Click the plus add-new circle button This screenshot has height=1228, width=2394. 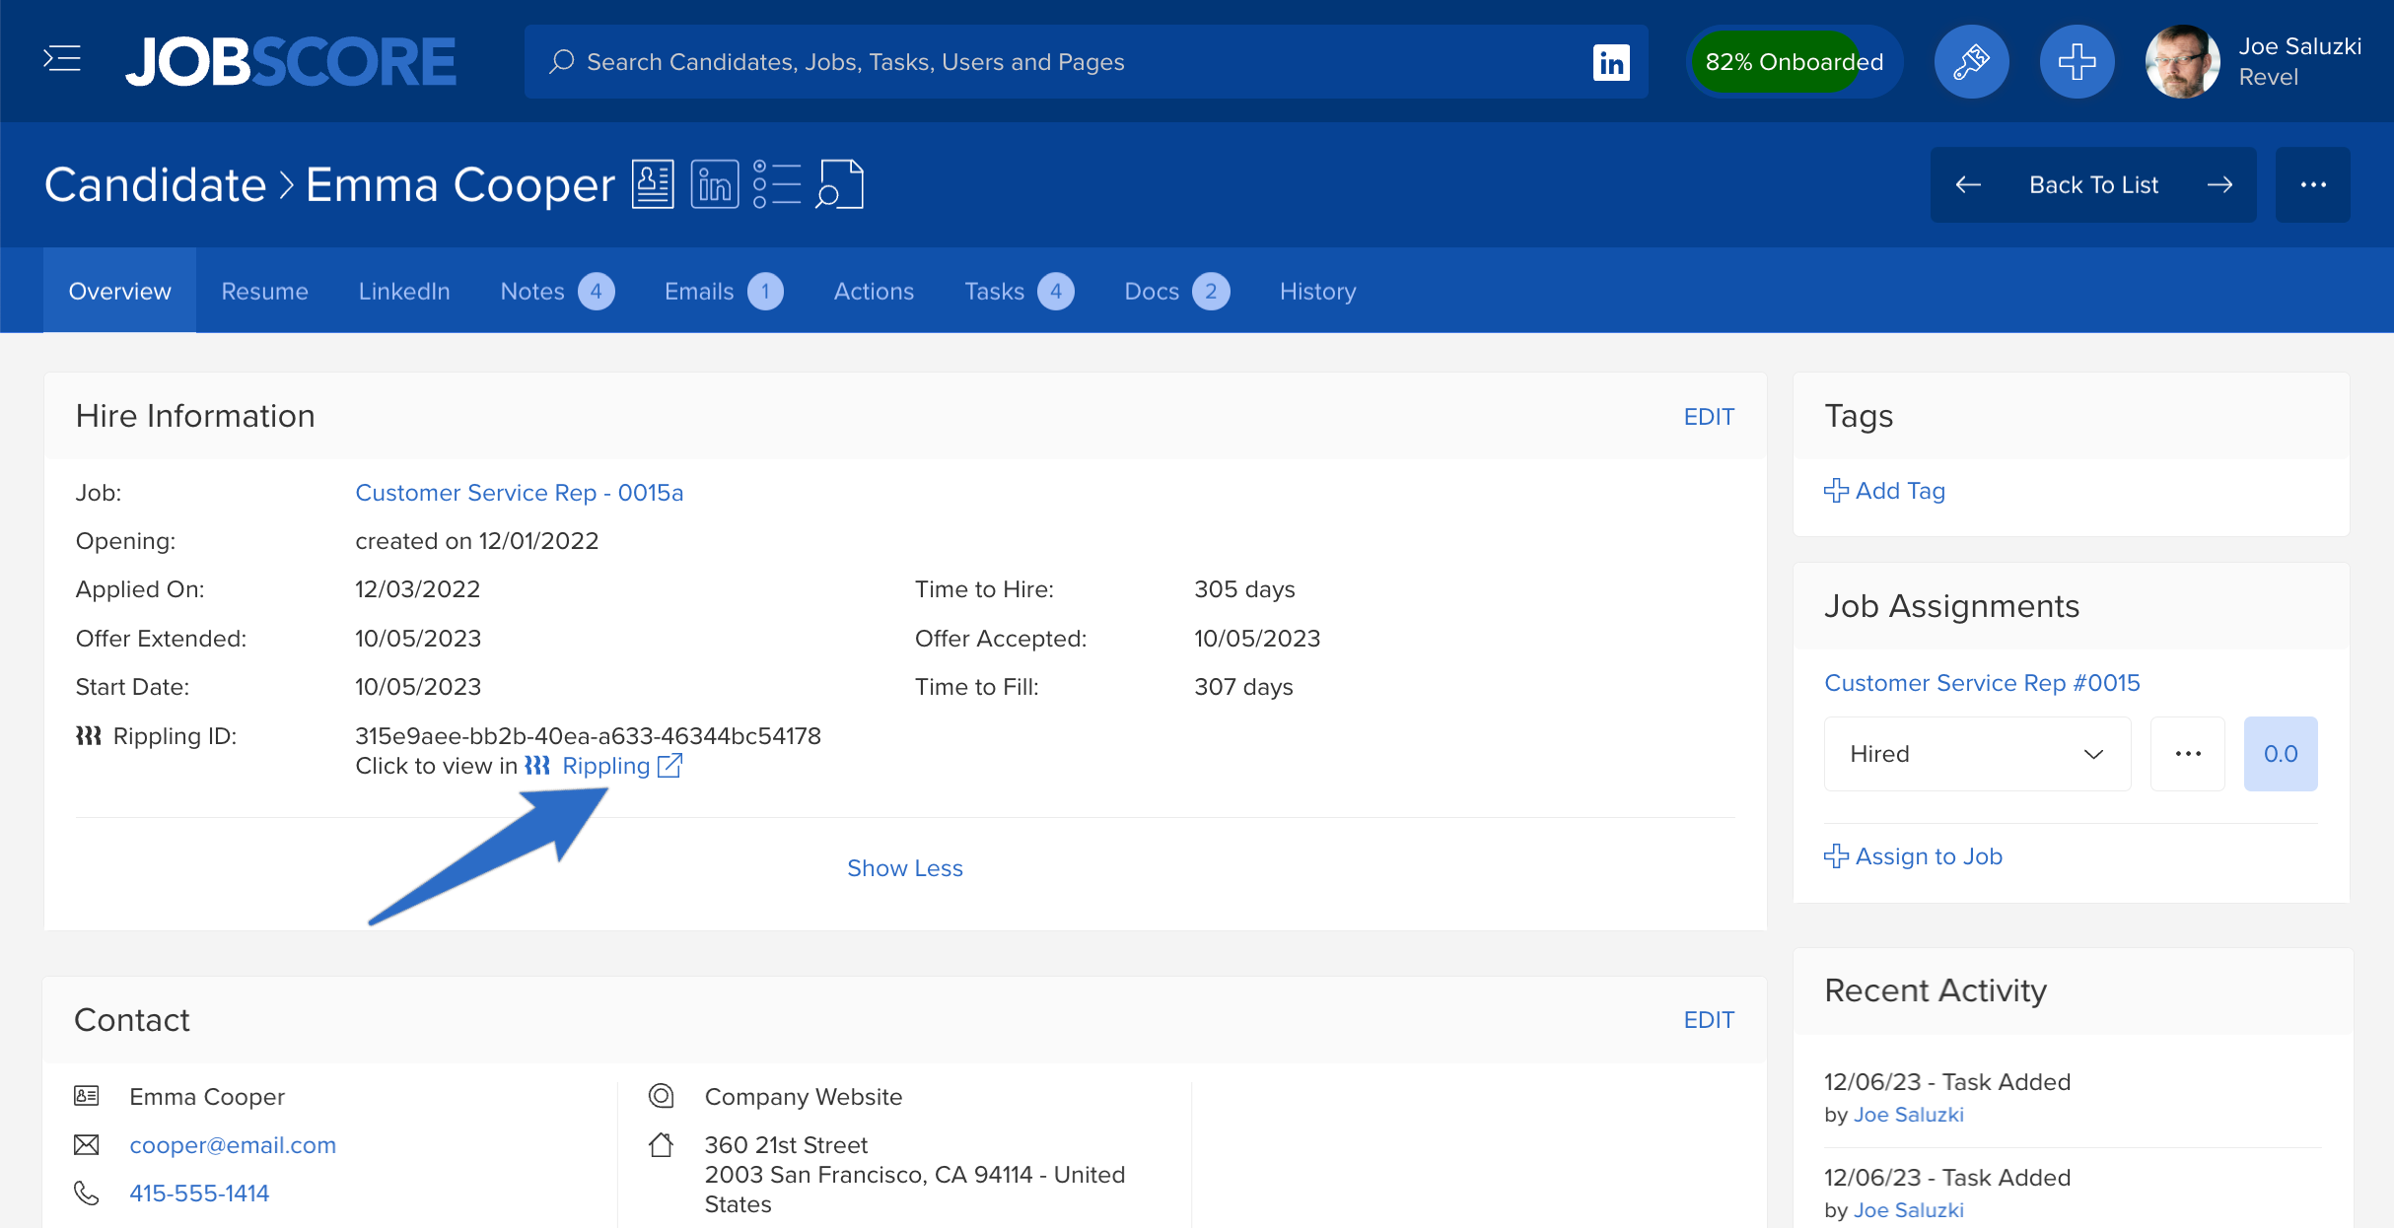[2077, 62]
